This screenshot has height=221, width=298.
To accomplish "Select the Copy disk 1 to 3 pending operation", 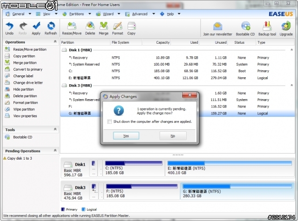I will 20,158.
